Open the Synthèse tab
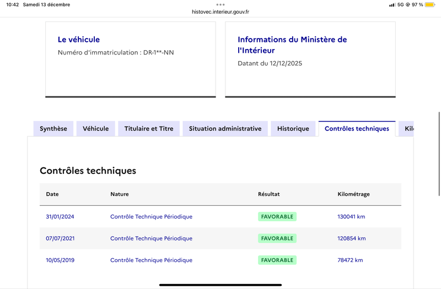The width and height of the screenshot is (441, 289). (x=53, y=129)
